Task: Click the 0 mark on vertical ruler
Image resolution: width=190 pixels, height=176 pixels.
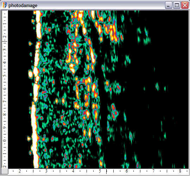Action: pyautogui.click(x=5, y=140)
